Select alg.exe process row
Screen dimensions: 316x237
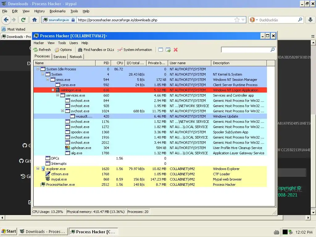[x=150, y=153]
